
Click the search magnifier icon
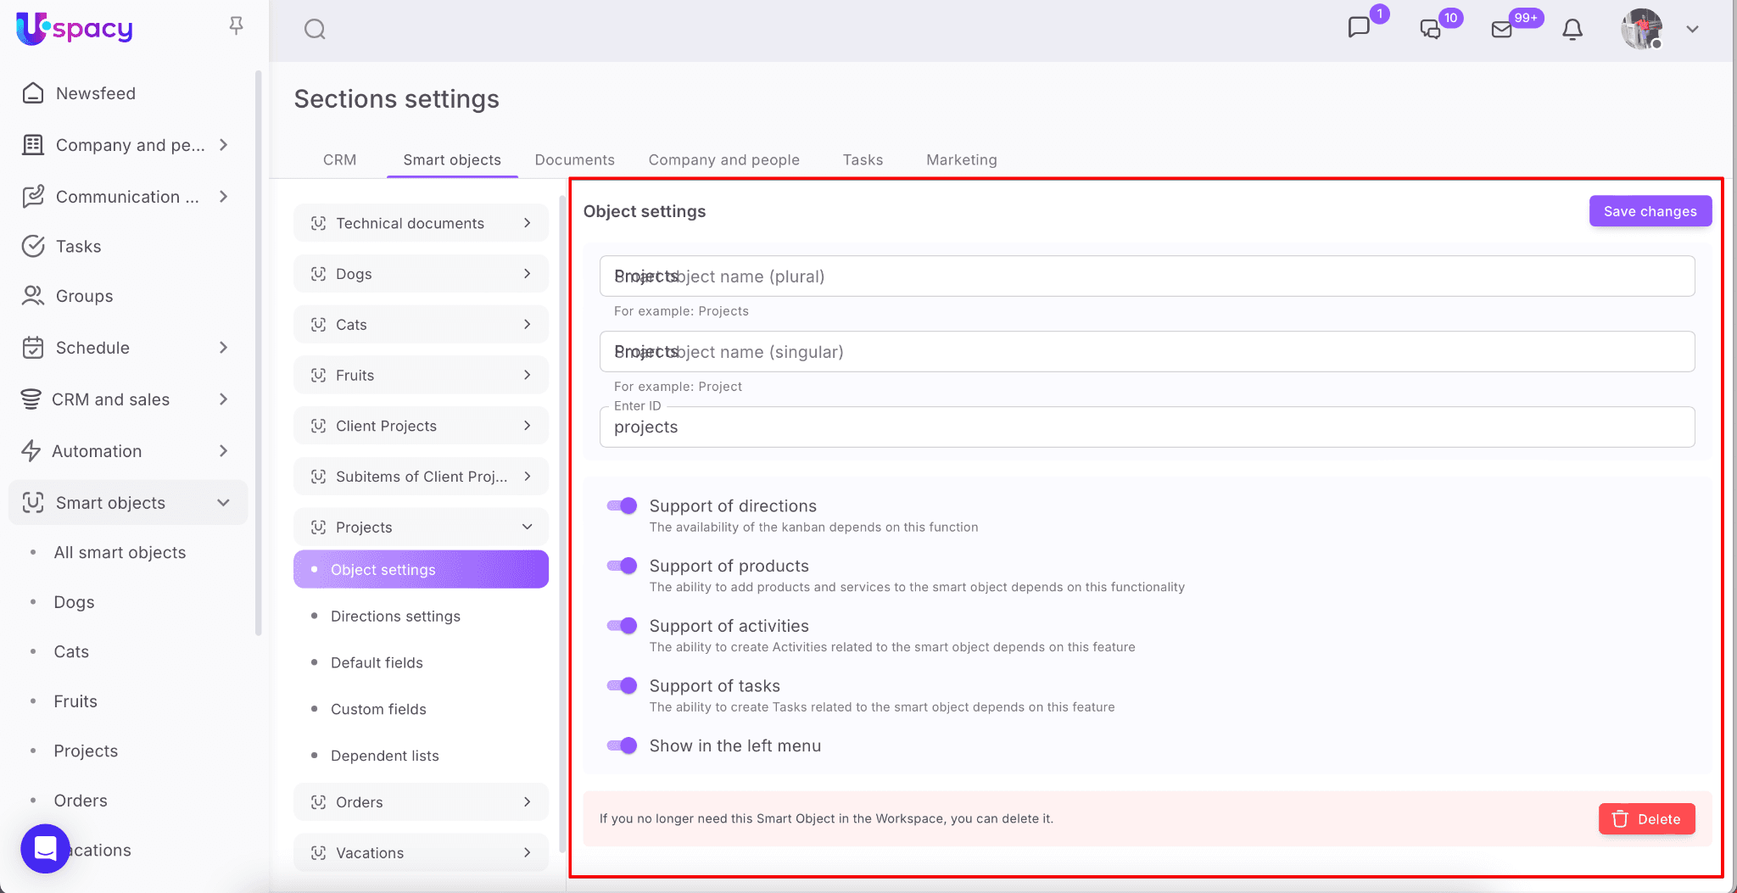click(315, 30)
